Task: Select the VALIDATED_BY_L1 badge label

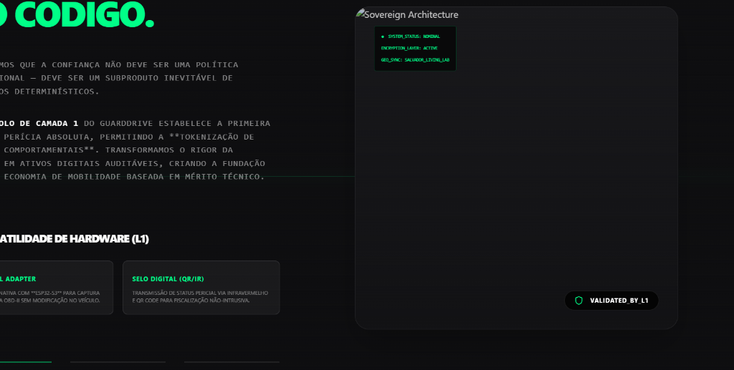Action: 619,301
